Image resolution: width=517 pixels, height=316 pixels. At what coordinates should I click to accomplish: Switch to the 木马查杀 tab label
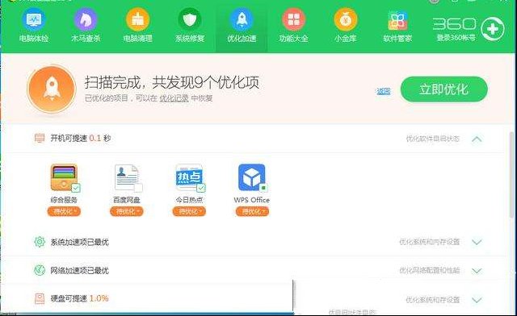pyautogui.click(x=86, y=39)
